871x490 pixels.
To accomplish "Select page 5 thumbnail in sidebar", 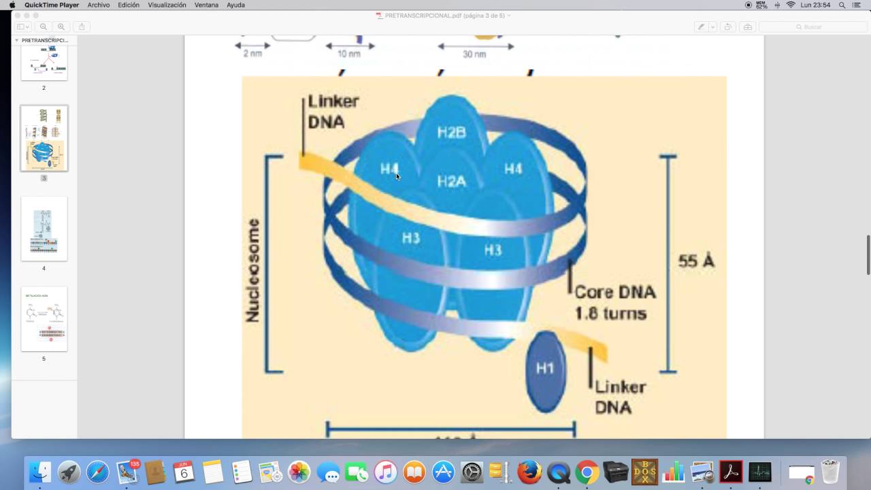I will (44, 318).
